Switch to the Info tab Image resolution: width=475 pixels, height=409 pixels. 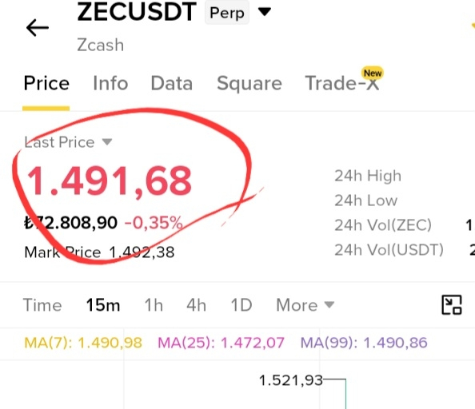click(110, 83)
